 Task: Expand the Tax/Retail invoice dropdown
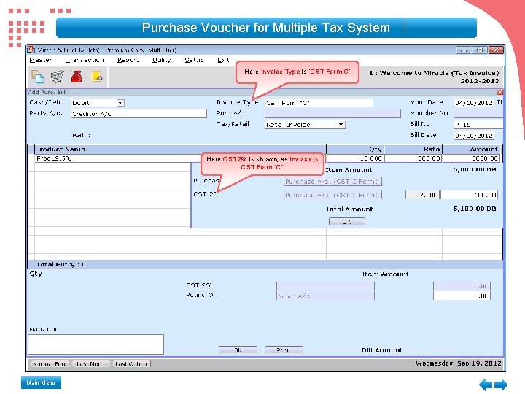tap(341, 125)
